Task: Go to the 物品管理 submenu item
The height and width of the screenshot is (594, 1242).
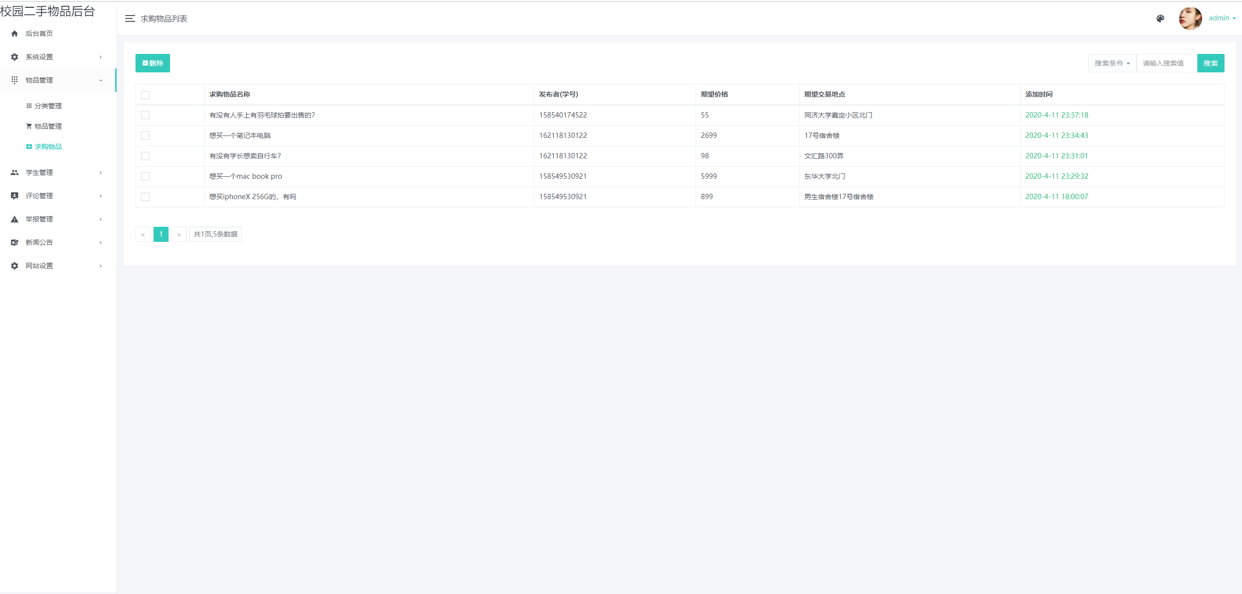Action: [48, 126]
